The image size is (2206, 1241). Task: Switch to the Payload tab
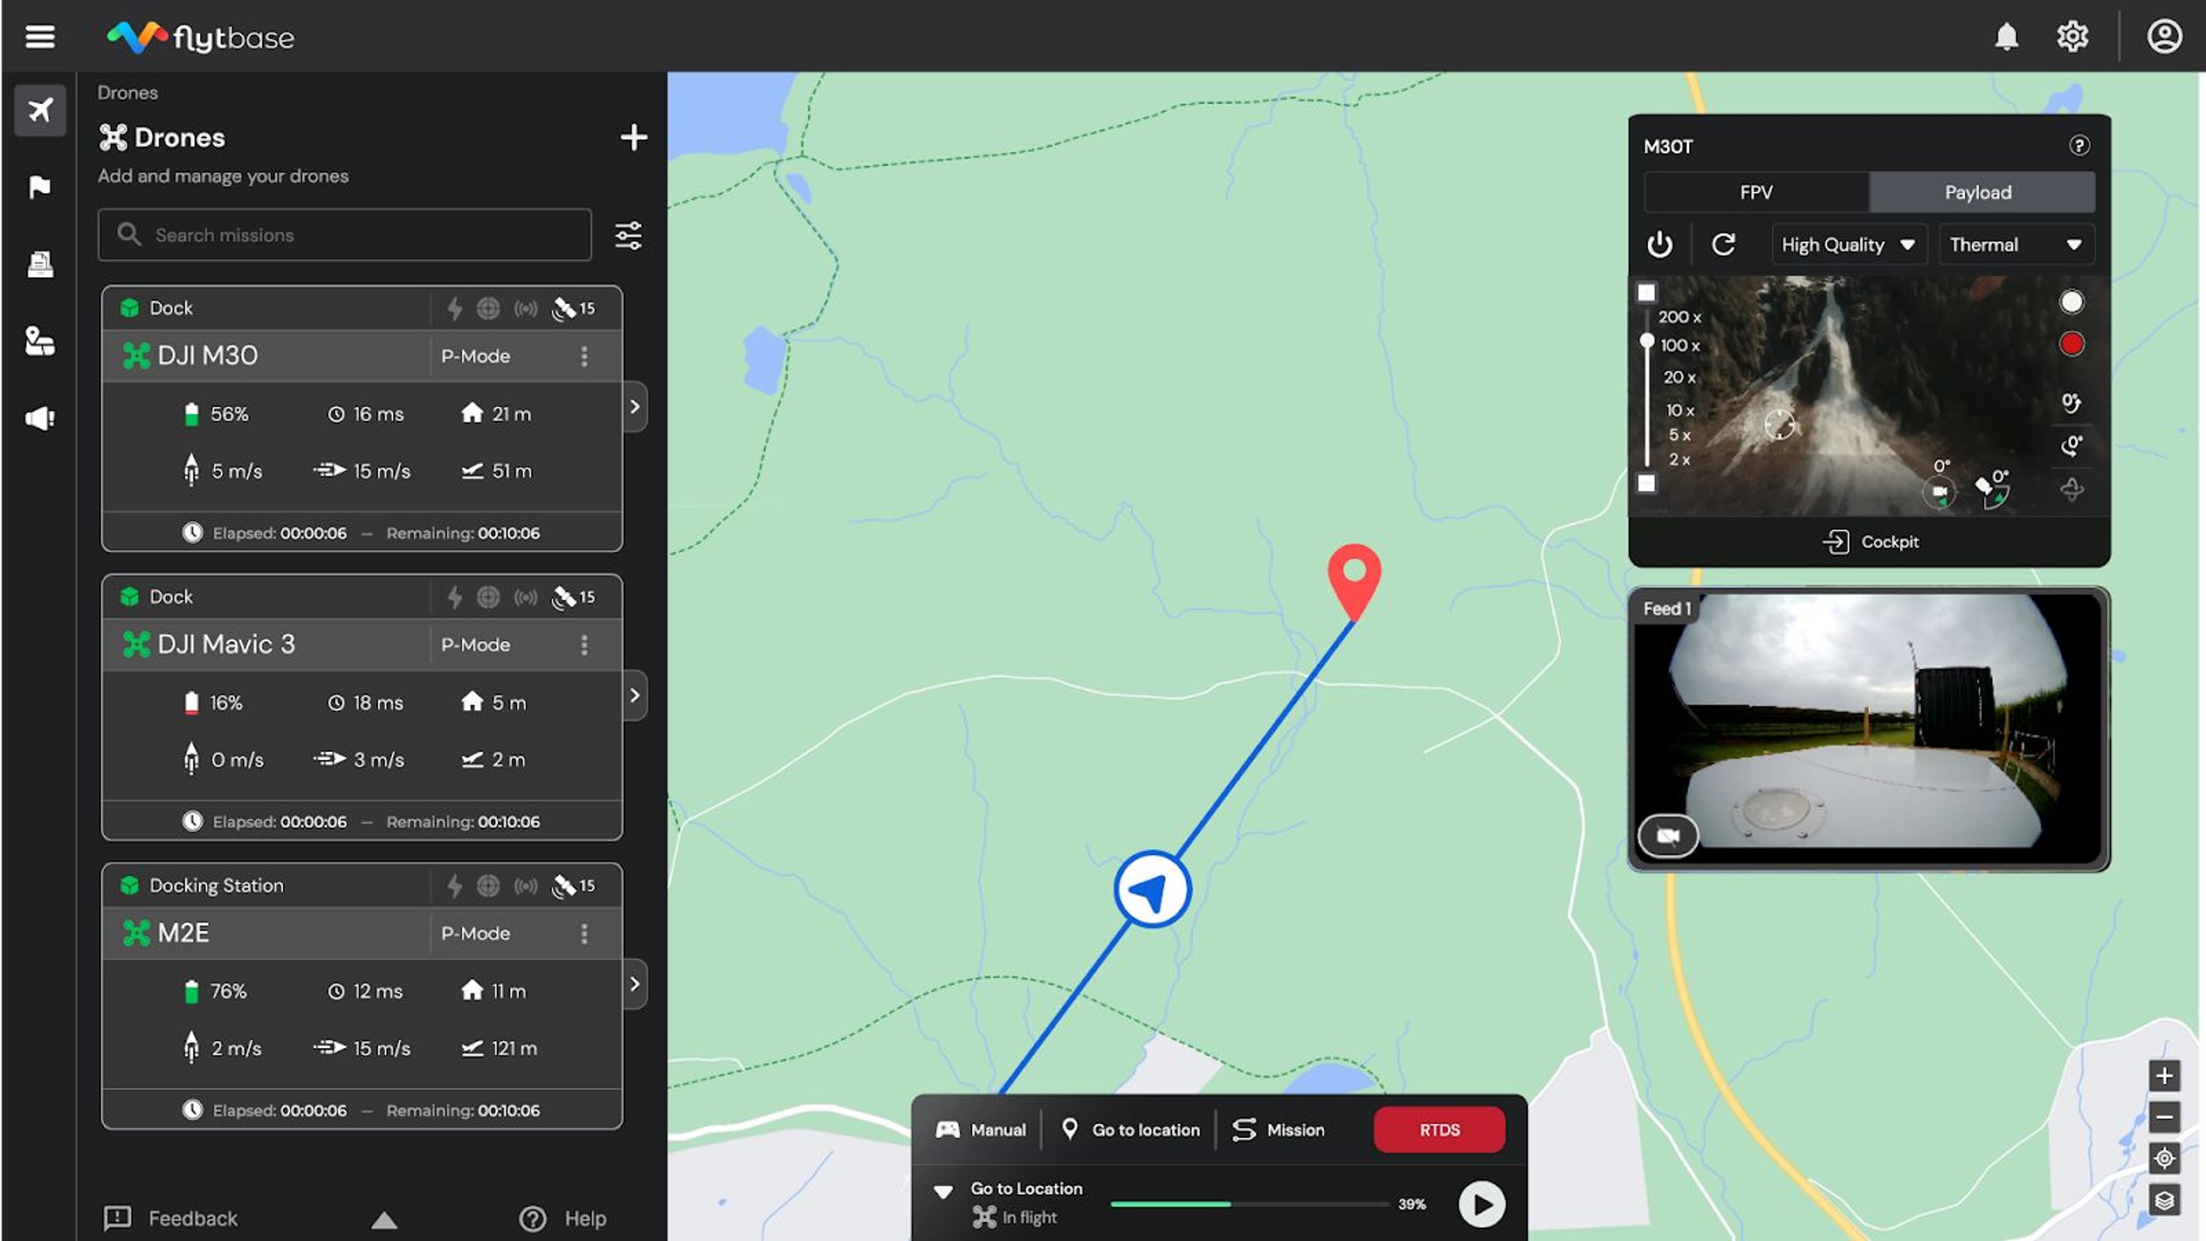coord(1981,192)
